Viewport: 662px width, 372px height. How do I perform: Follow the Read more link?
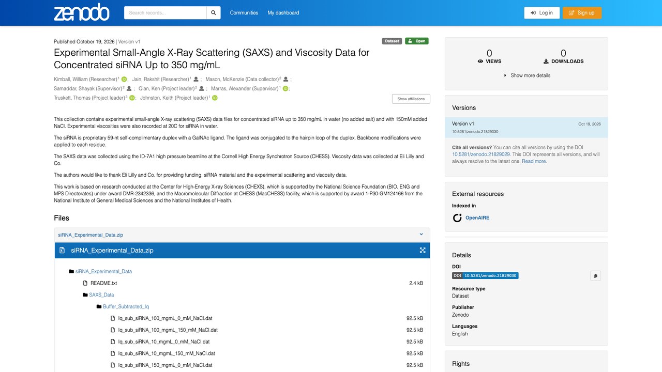tap(534, 161)
